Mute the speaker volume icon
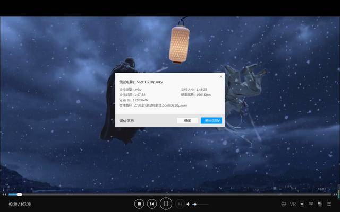The width and height of the screenshot is (340, 212). point(188,204)
